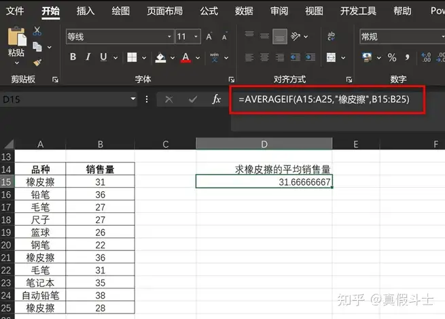Open the 字体 dialog launcher
445x319 pixels.
tap(232, 80)
